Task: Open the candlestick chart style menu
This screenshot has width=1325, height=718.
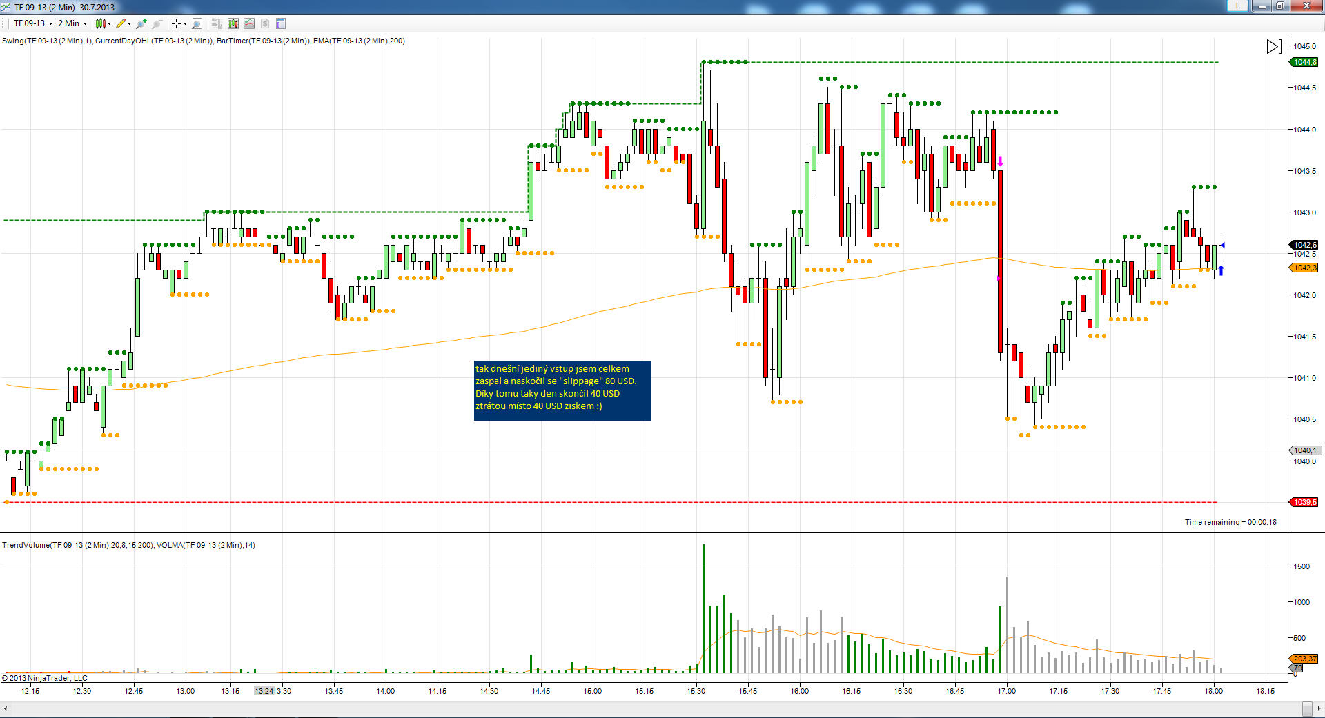Action: (x=103, y=23)
